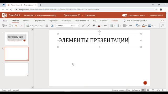Switch to the Рецензирование tab
168x94 pixels.
pyautogui.click(x=82, y=21)
